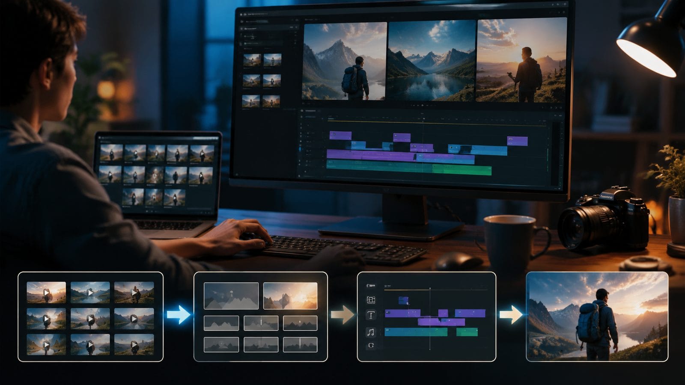Select long purple clip above teal track on monitor
This screenshot has height=385, width=685.
pyautogui.click(x=371, y=155)
